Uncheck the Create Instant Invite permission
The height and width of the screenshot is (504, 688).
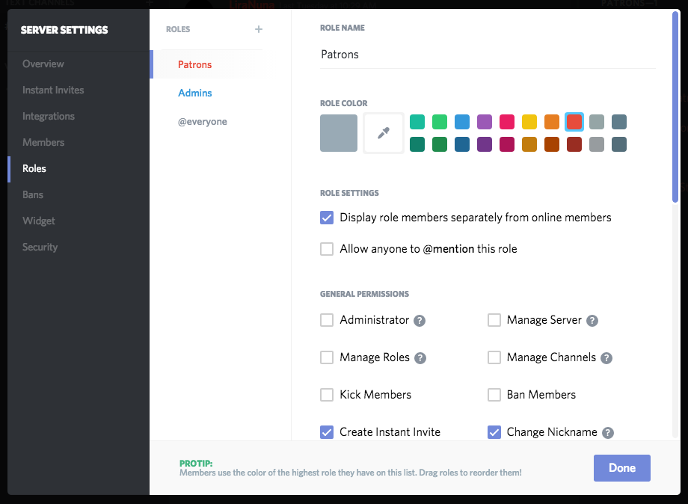tap(327, 432)
